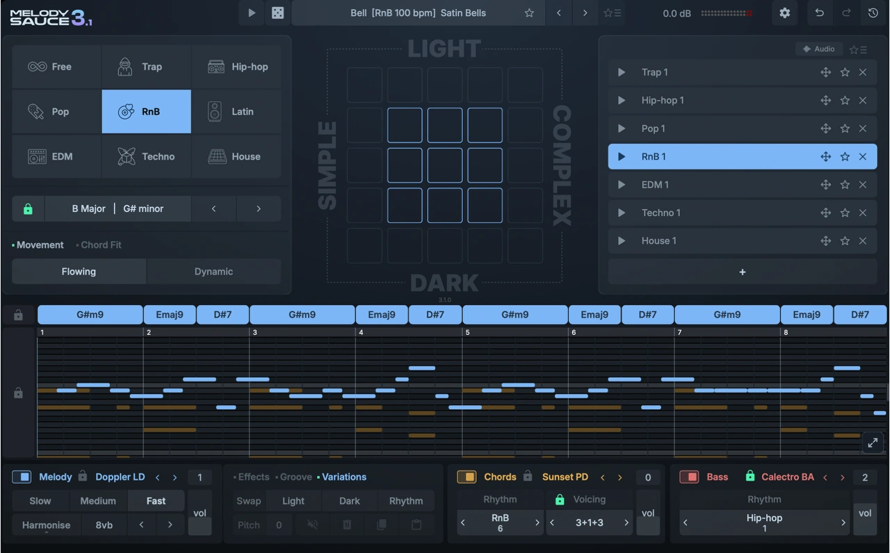Viewport: 890px width, 553px height.
Task: Star the Pop 1 melody
Action: [845, 129]
